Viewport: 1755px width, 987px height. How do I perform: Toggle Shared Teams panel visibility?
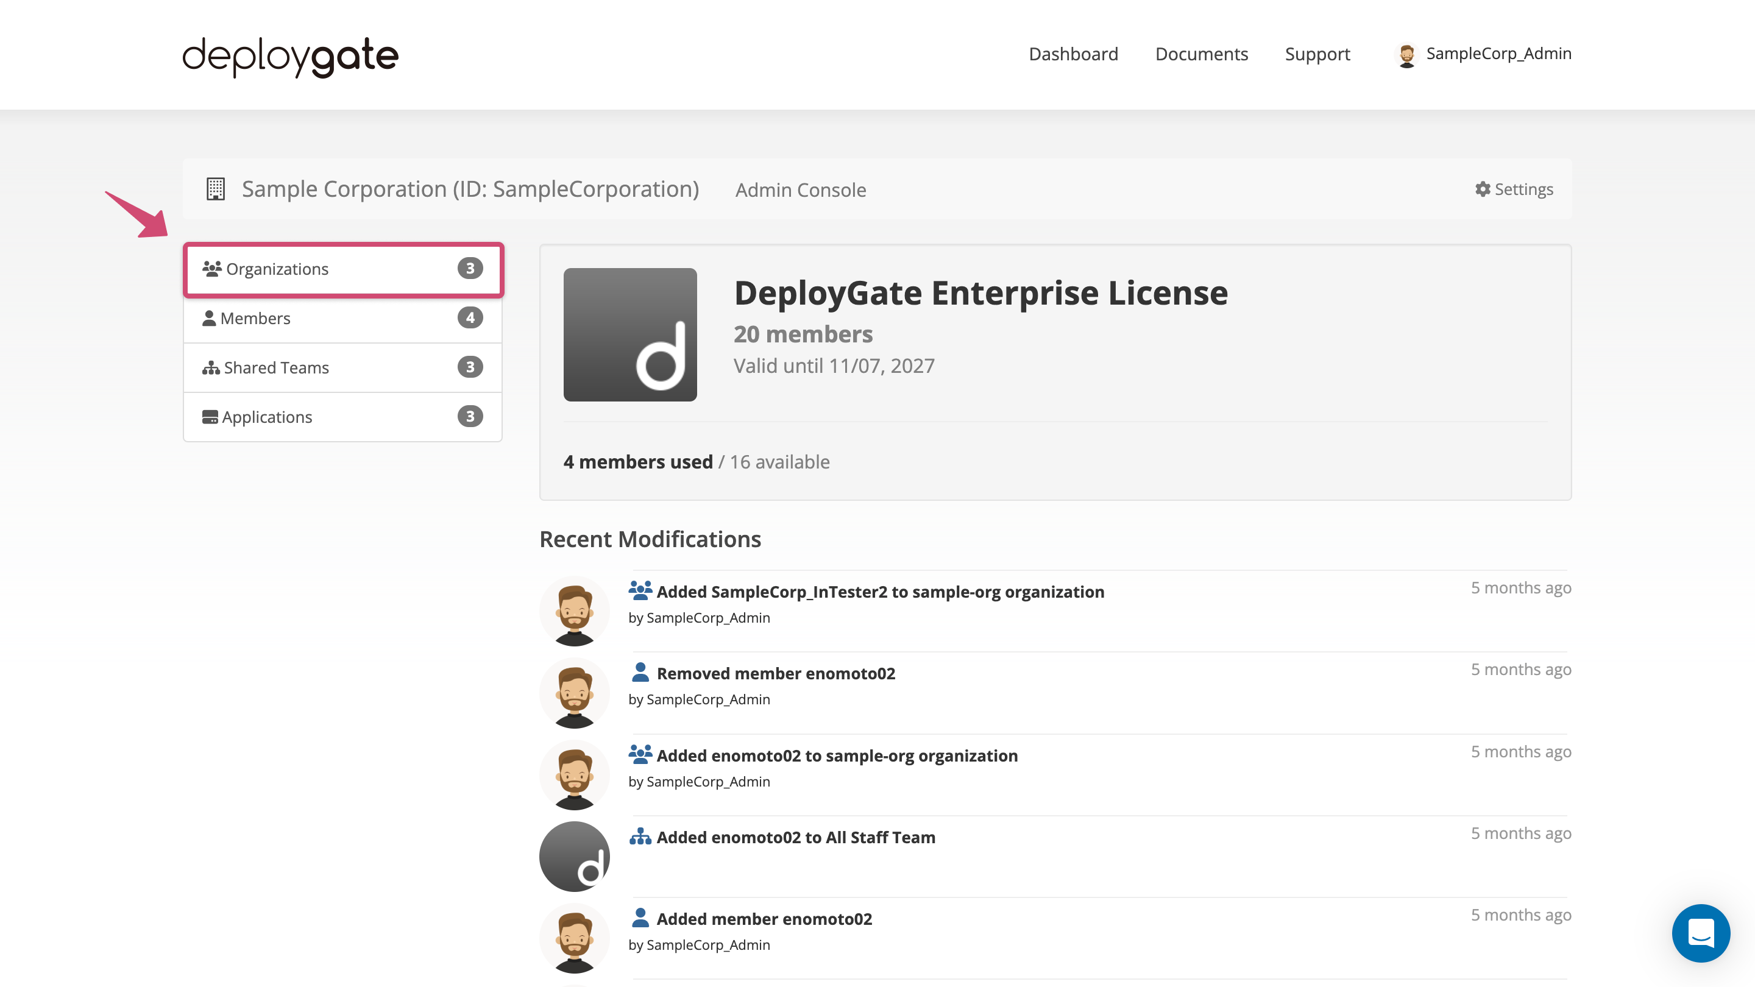[x=342, y=367]
